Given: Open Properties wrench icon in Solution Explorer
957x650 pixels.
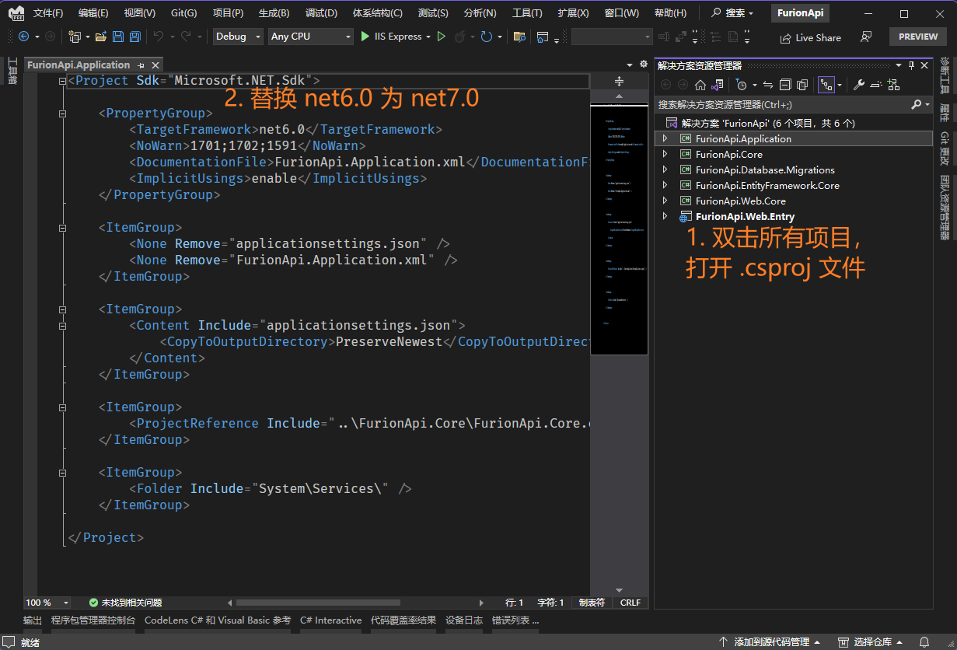Looking at the screenshot, I should click(x=858, y=85).
